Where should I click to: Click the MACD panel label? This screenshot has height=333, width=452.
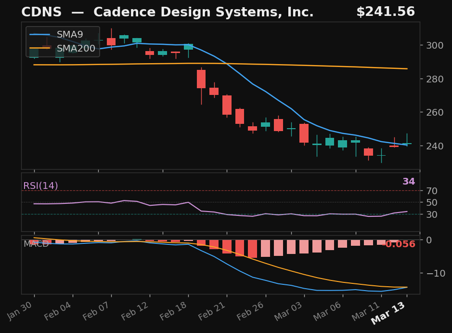click(36, 244)
